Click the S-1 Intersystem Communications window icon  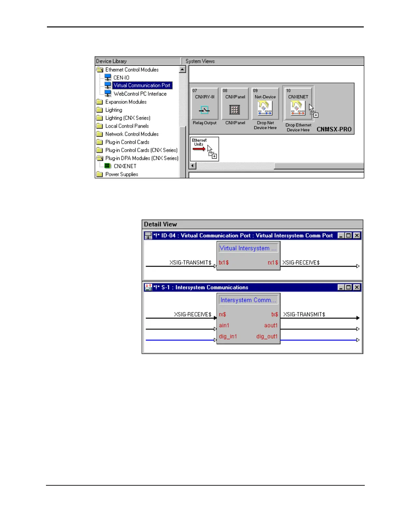click(148, 288)
